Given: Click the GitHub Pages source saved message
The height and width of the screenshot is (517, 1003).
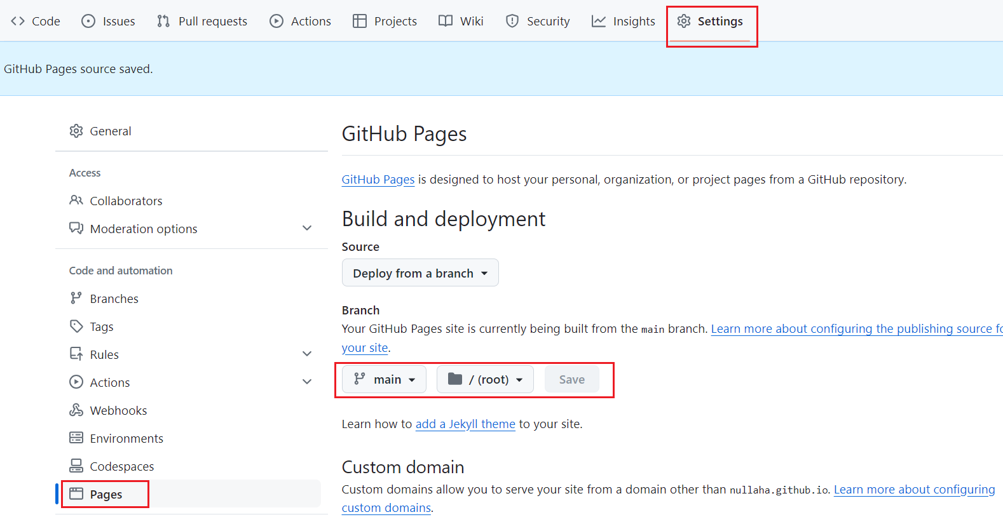Looking at the screenshot, I should tap(78, 69).
